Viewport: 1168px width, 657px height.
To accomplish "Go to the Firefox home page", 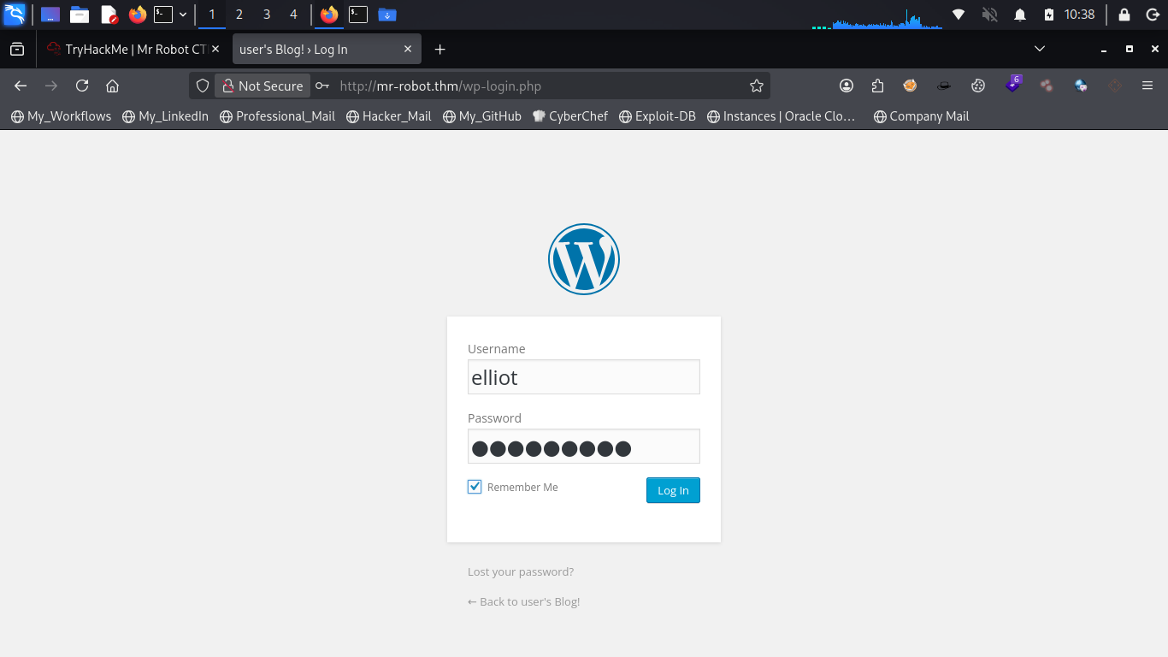I will click(112, 86).
